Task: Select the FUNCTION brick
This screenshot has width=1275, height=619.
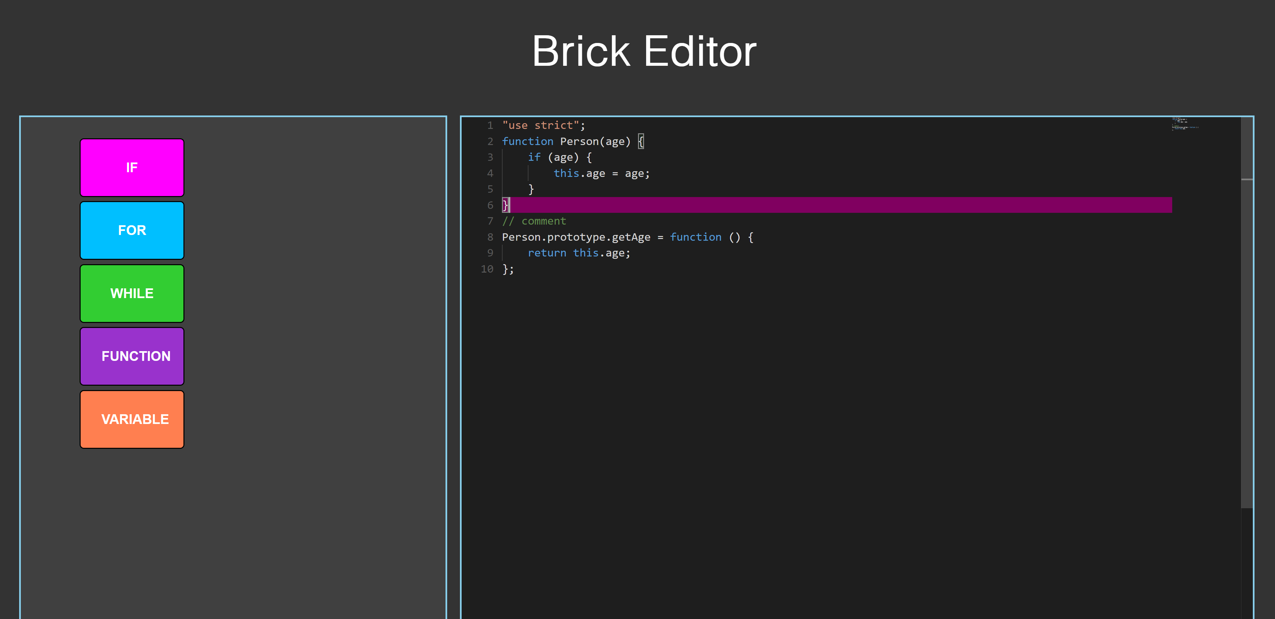Action: pos(132,356)
